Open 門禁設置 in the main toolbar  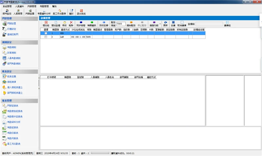click(30, 12)
